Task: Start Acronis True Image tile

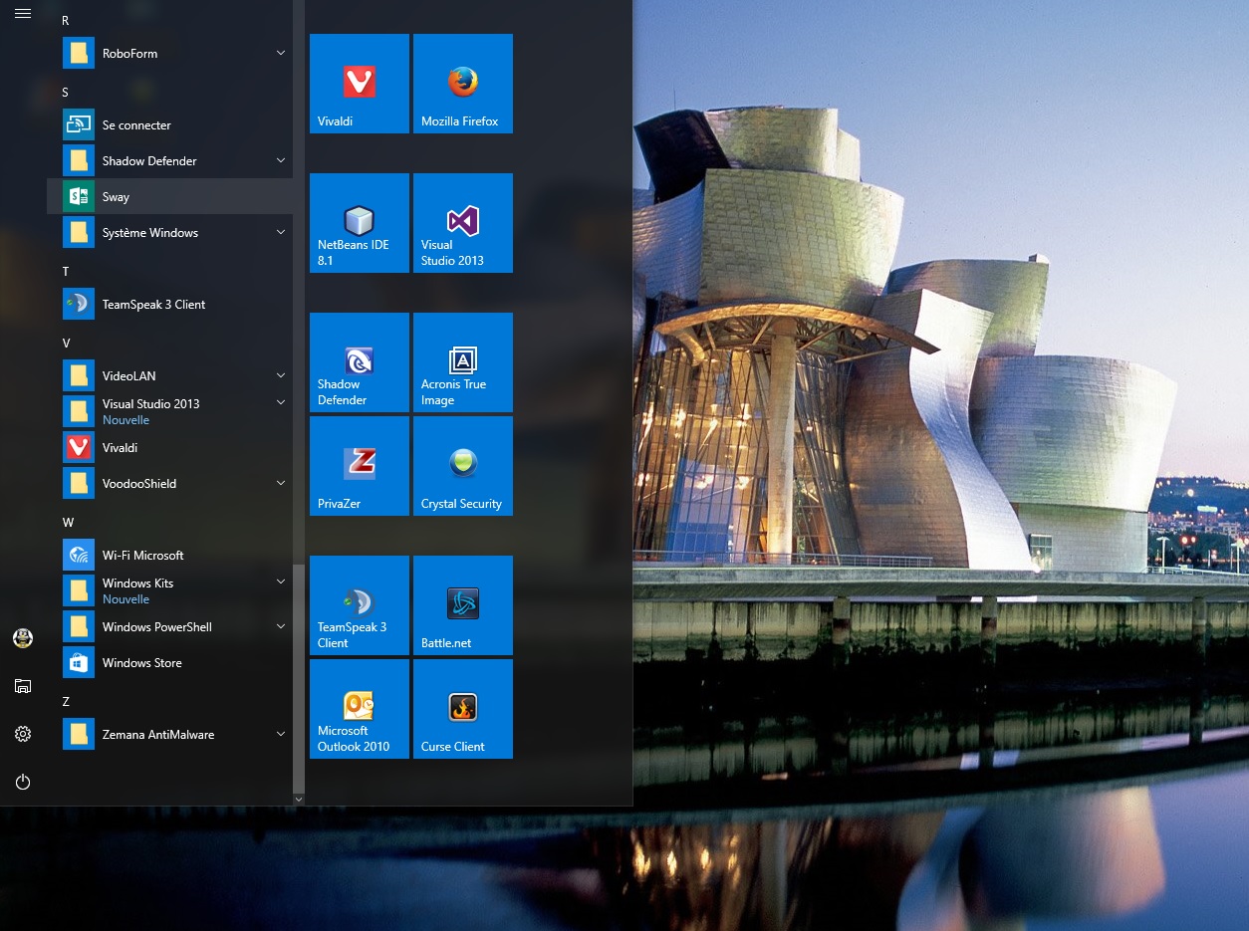Action: pyautogui.click(x=462, y=362)
